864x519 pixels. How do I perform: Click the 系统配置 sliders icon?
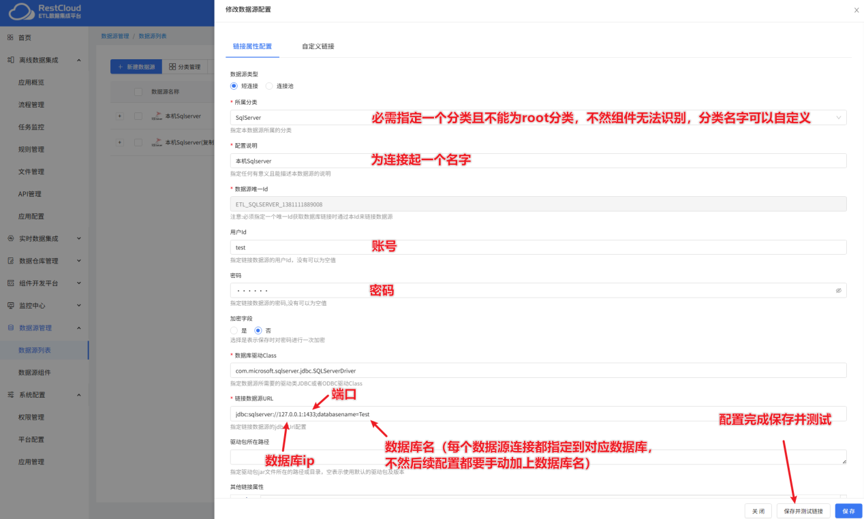tap(10, 394)
